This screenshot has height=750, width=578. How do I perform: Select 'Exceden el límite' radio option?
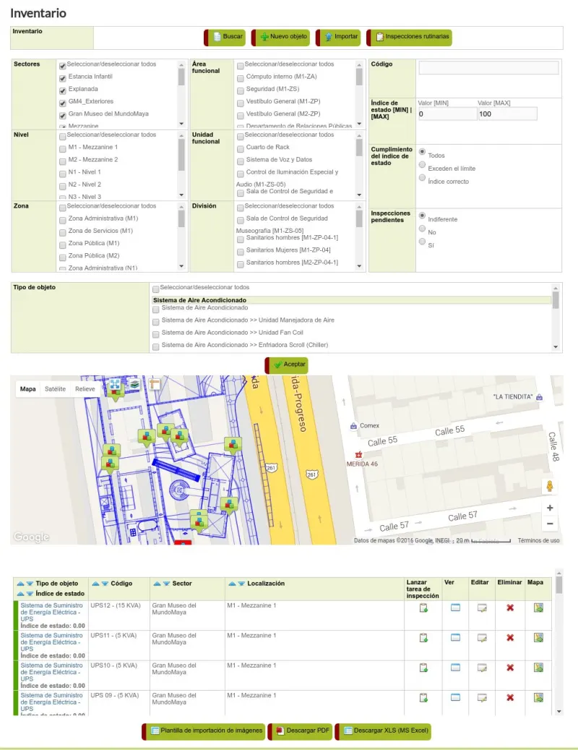click(x=422, y=165)
